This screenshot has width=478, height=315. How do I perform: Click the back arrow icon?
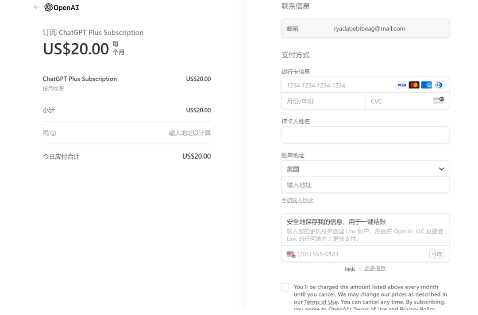[x=36, y=7]
